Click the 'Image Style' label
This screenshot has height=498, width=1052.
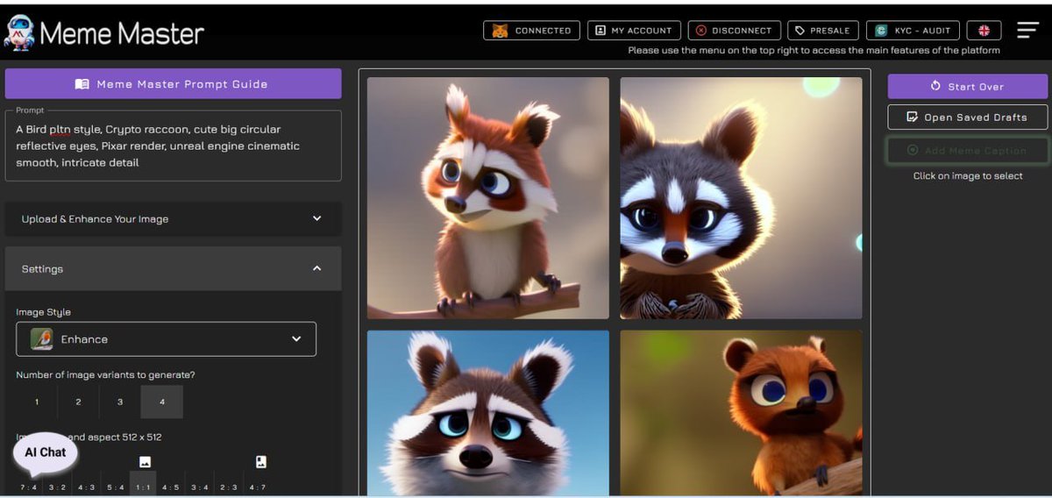[43, 312]
